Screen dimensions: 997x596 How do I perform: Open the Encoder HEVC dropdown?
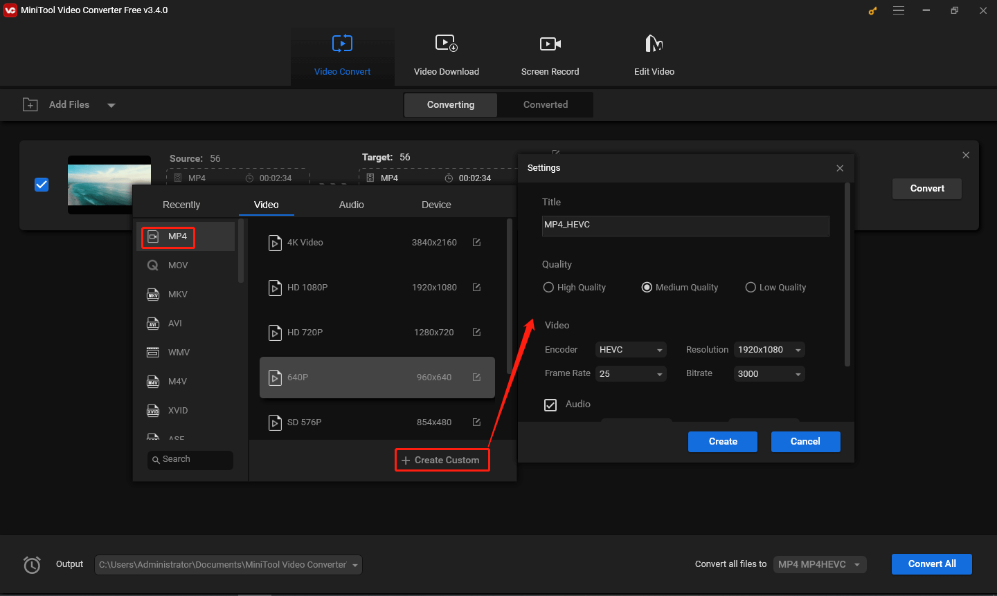(x=631, y=350)
